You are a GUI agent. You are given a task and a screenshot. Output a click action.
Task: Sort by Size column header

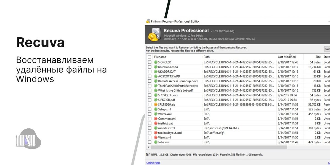click(x=318, y=57)
